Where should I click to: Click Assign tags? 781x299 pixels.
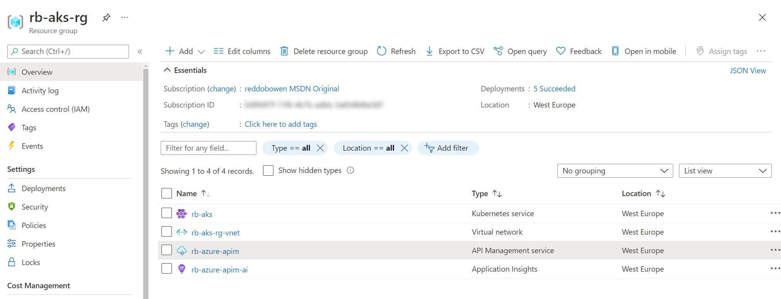click(722, 51)
